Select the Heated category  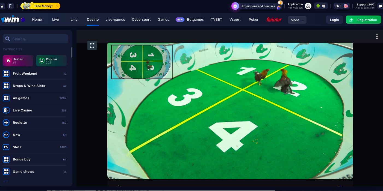(x=18, y=60)
